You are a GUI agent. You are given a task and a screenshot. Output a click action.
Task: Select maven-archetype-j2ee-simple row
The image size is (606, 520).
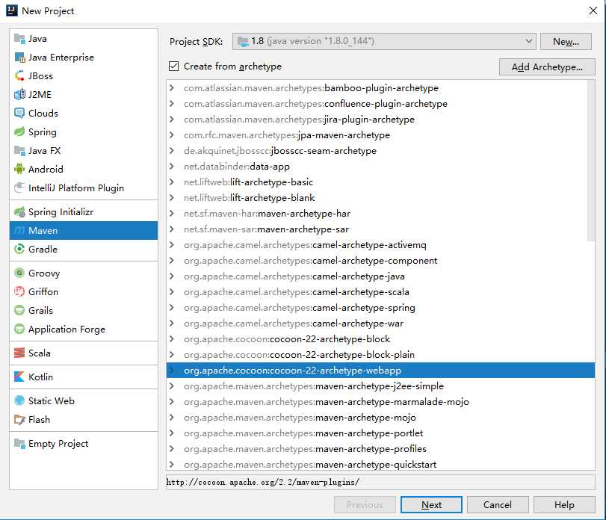380,386
